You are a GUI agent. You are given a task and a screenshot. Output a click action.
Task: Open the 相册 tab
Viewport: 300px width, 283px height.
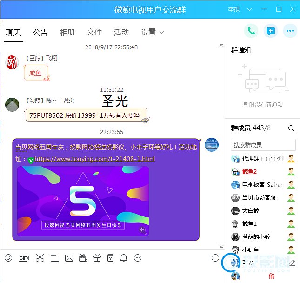(x=67, y=32)
